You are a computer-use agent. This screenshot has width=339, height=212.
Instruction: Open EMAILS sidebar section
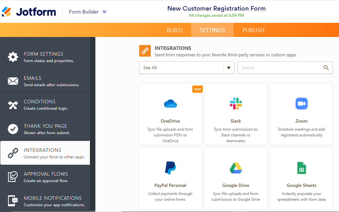point(45,81)
